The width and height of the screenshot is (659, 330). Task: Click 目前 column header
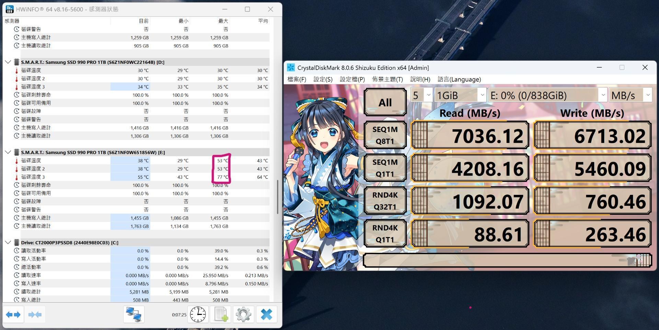pyautogui.click(x=144, y=21)
